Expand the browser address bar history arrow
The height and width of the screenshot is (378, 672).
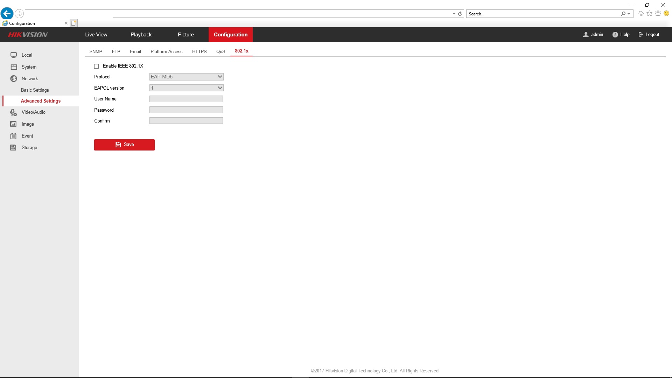[454, 14]
